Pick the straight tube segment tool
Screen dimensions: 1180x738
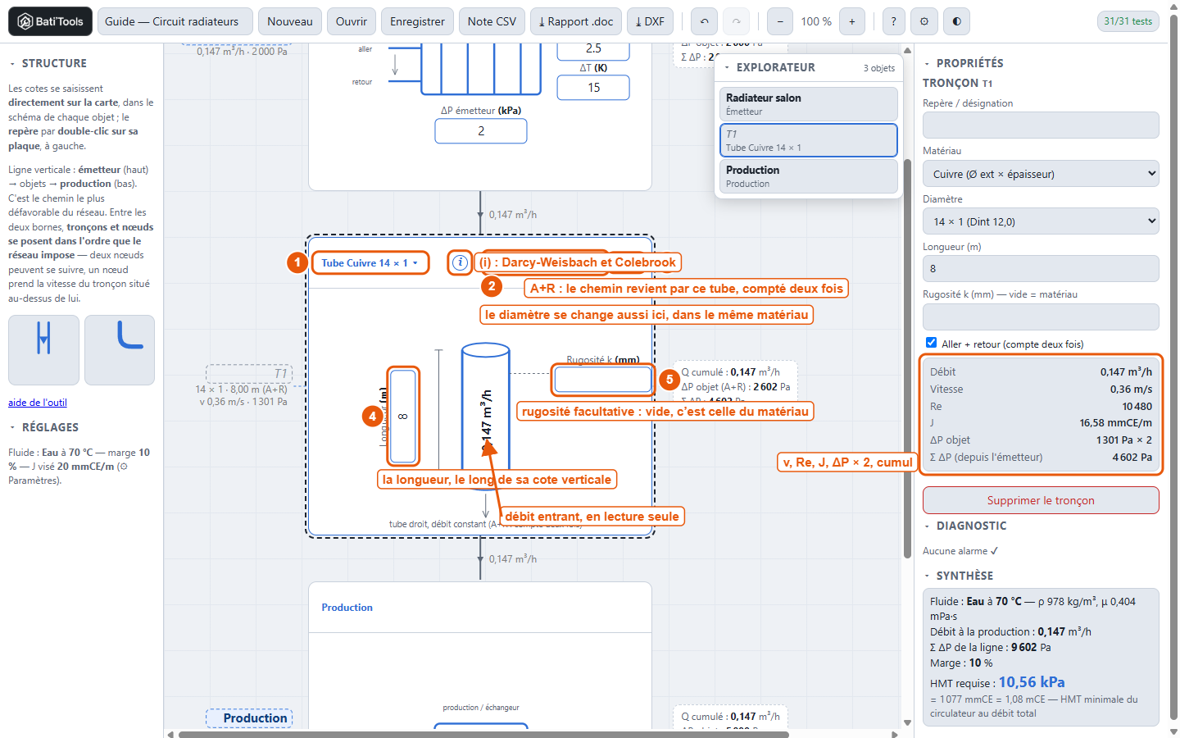coord(44,350)
